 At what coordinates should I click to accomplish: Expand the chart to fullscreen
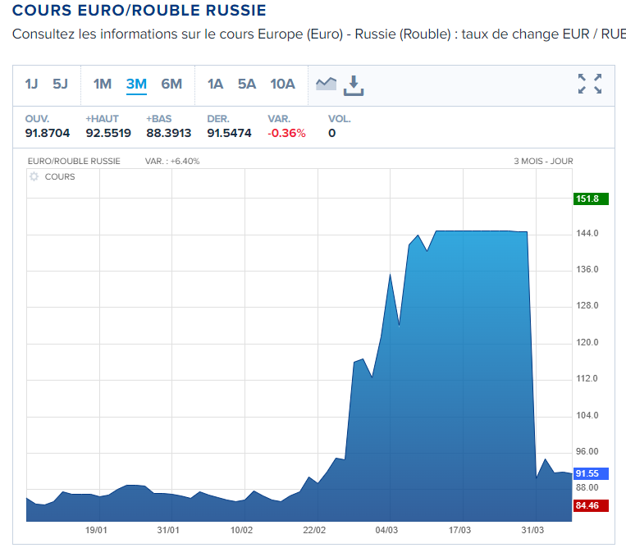(x=589, y=84)
